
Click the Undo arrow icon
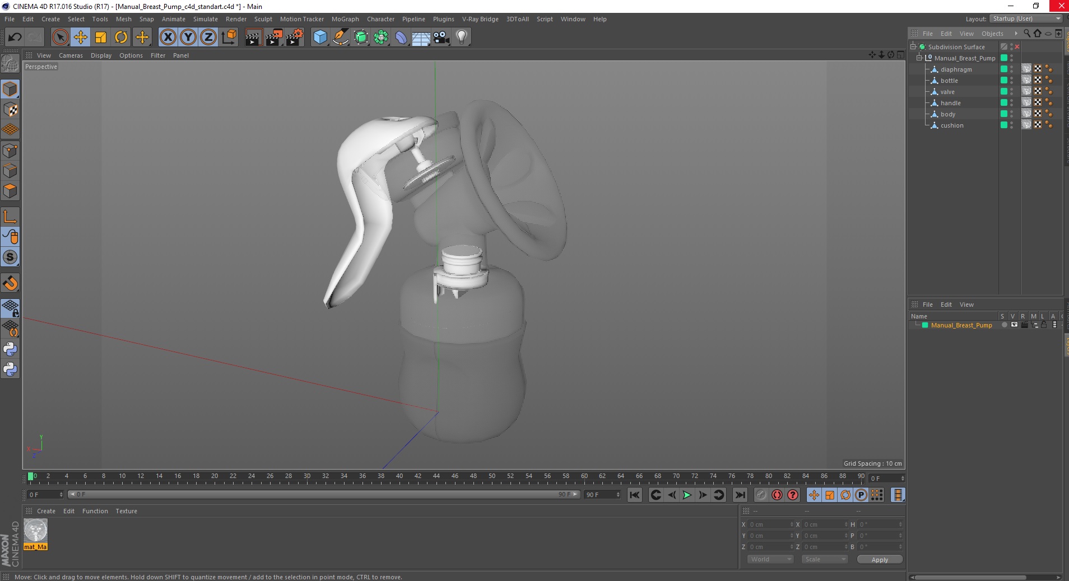tap(15, 38)
